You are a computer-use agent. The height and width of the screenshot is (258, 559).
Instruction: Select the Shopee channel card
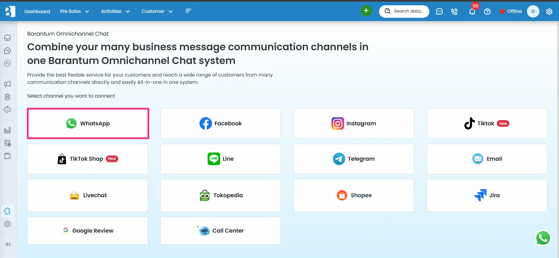[x=354, y=195]
